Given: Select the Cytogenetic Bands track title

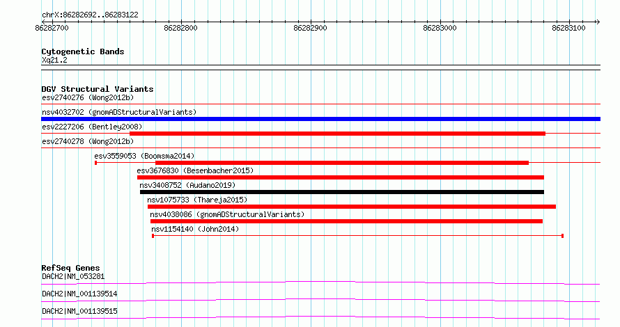Looking at the screenshot, I should 83,51.
